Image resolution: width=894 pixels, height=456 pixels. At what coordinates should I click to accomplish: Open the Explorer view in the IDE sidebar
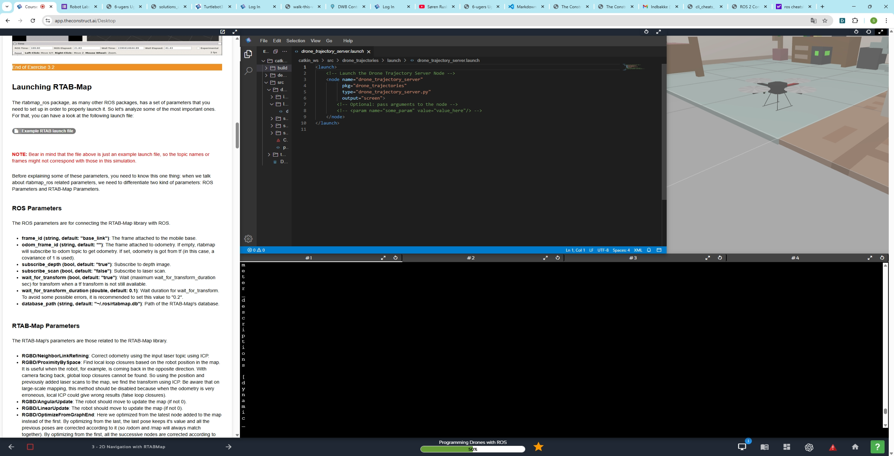[248, 54]
